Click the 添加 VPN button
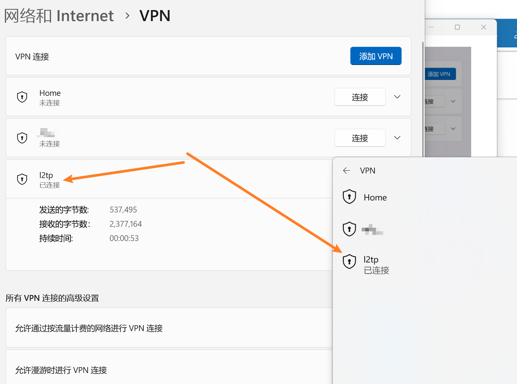 click(376, 56)
